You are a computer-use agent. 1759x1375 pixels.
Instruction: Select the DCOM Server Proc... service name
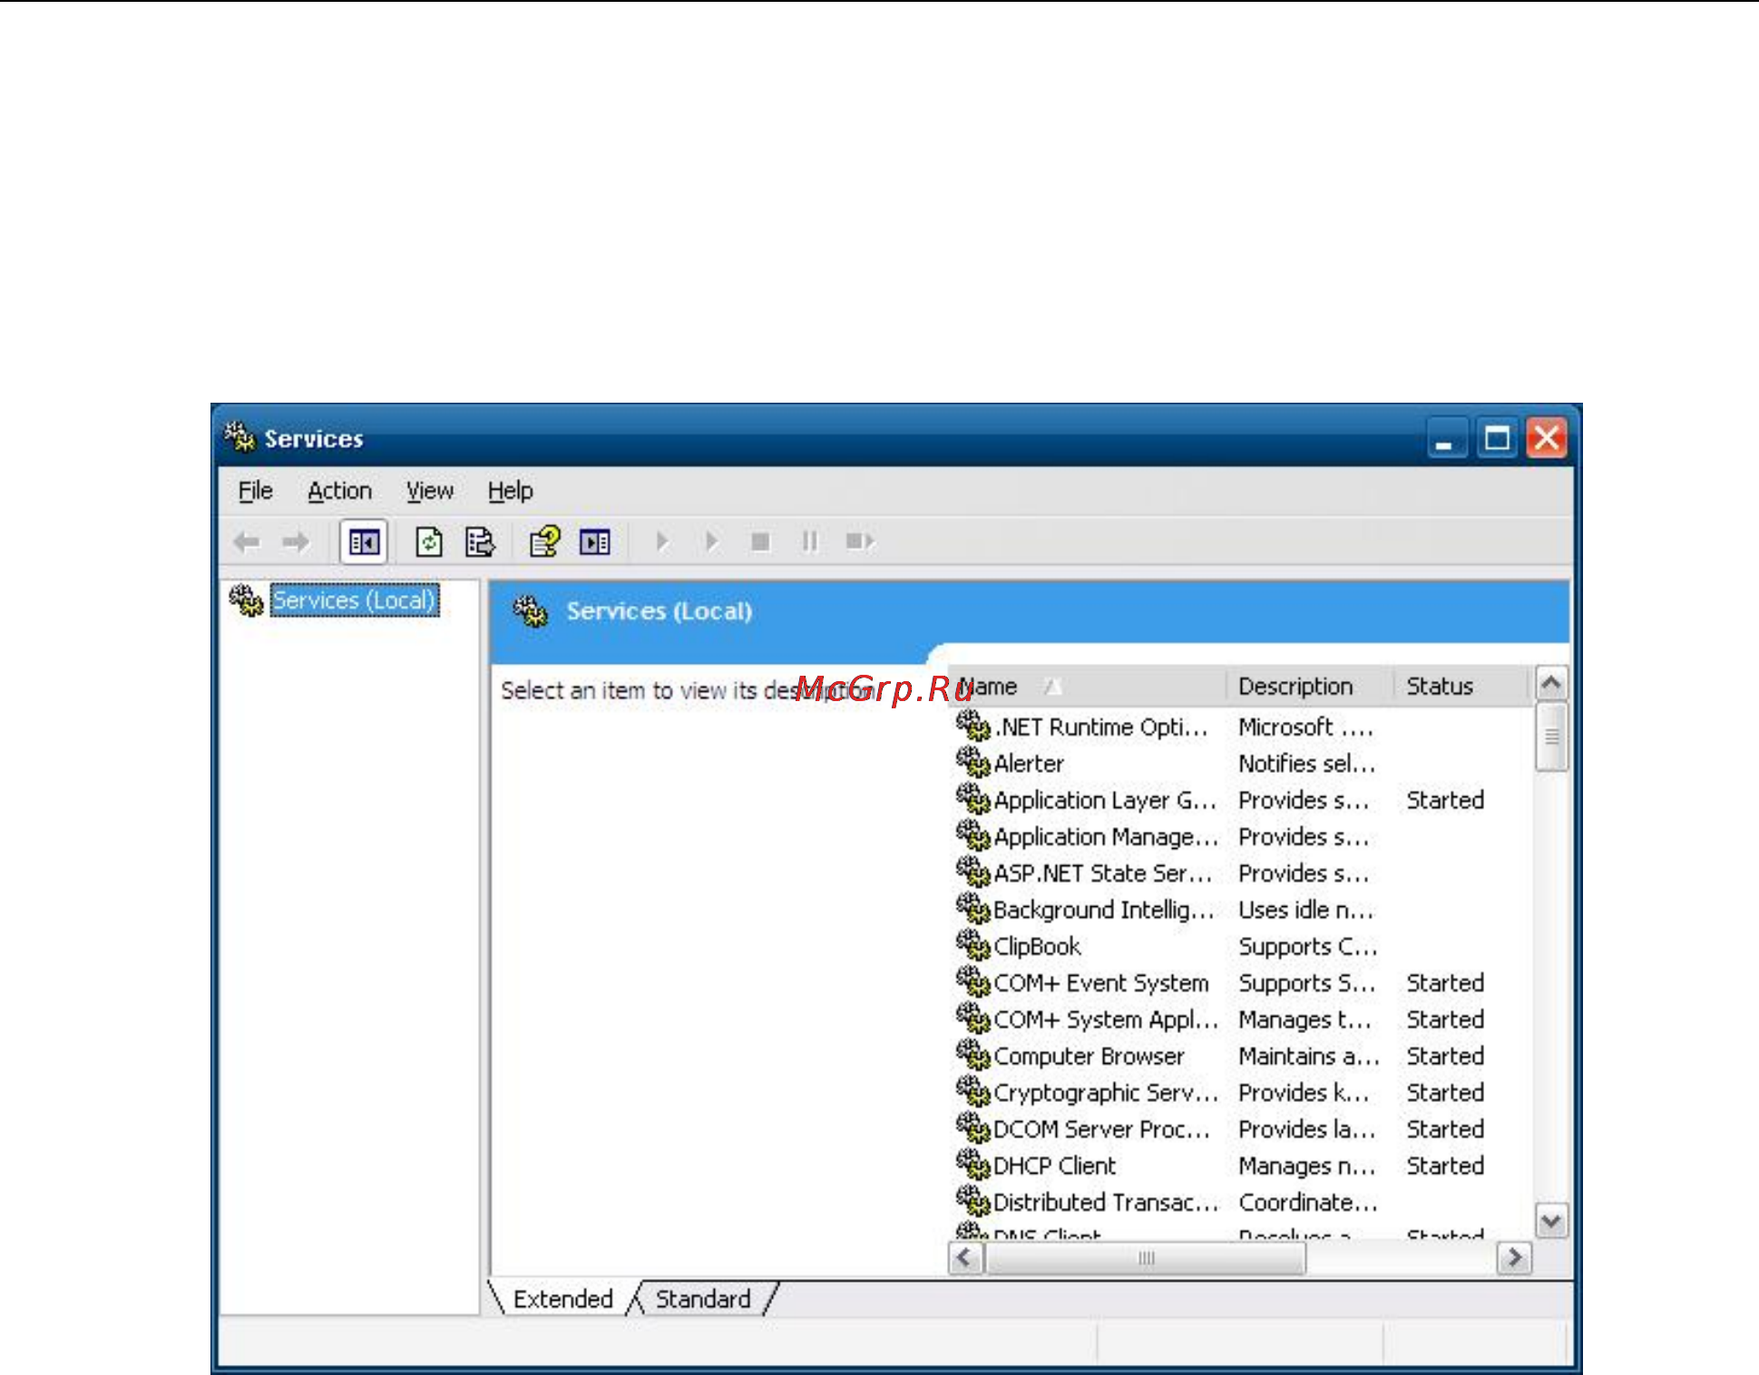point(1101,1129)
